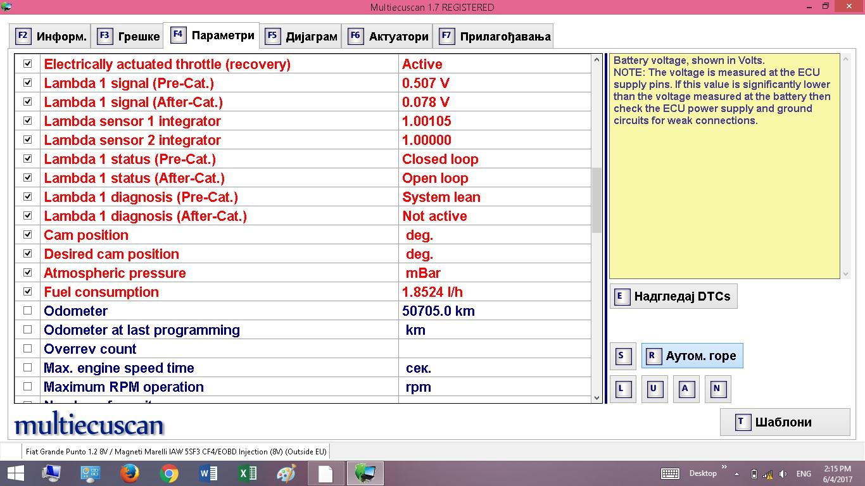This screenshot has width=865, height=486.
Task: Expand the Desktop toolbar chevron
Action: pyautogui.click(x=724, y=468)
